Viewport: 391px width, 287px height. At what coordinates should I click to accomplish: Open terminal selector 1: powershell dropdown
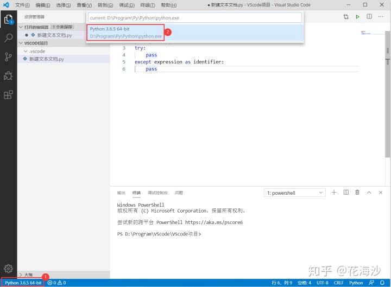pyautogui.click(x=295, y=193)
